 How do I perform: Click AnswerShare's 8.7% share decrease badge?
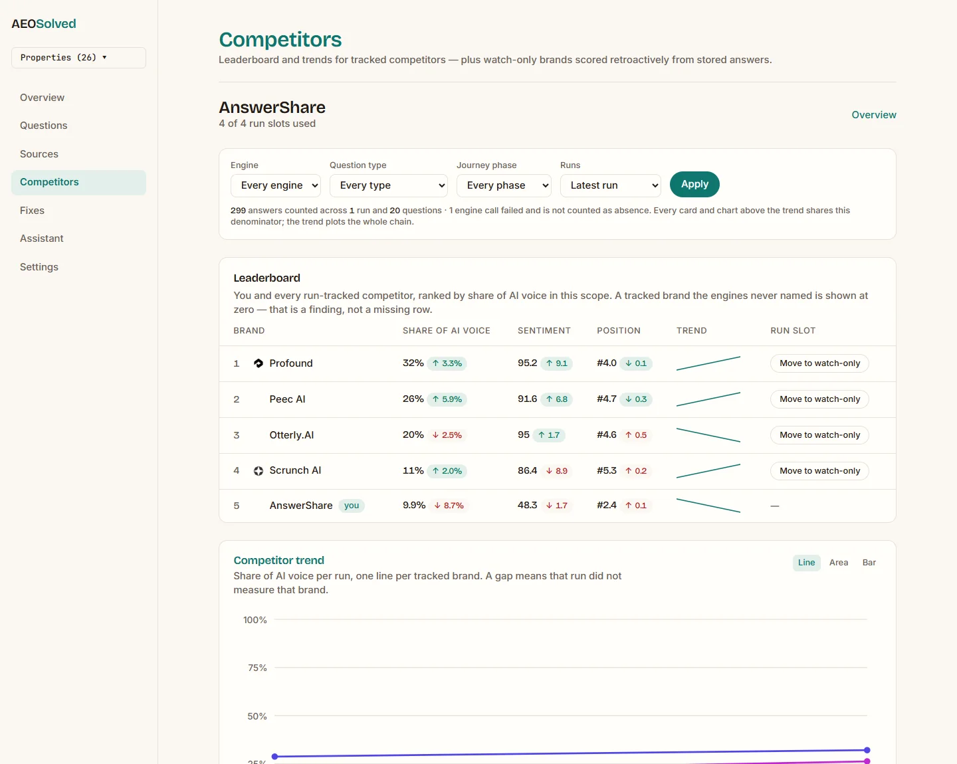pos(449,506)
